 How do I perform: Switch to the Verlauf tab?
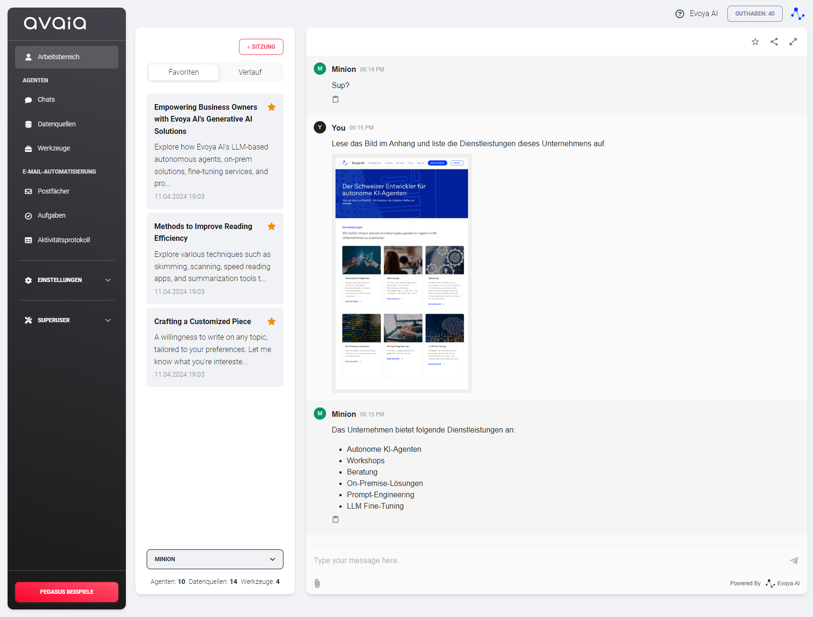tap(250, 72)
